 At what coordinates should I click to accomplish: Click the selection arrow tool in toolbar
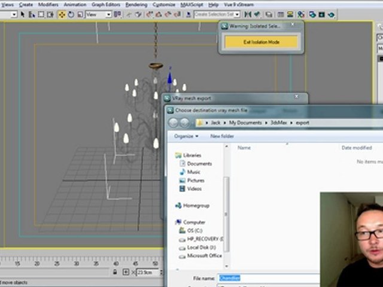(23, 14)
